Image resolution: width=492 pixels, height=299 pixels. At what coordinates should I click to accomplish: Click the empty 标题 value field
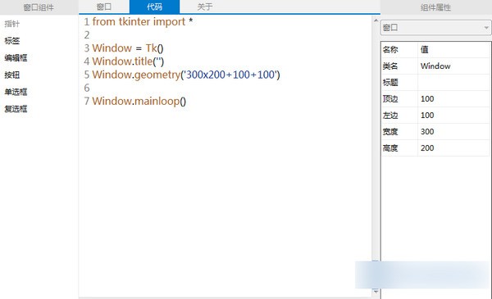pyautogui.click(x=453, y=83)
